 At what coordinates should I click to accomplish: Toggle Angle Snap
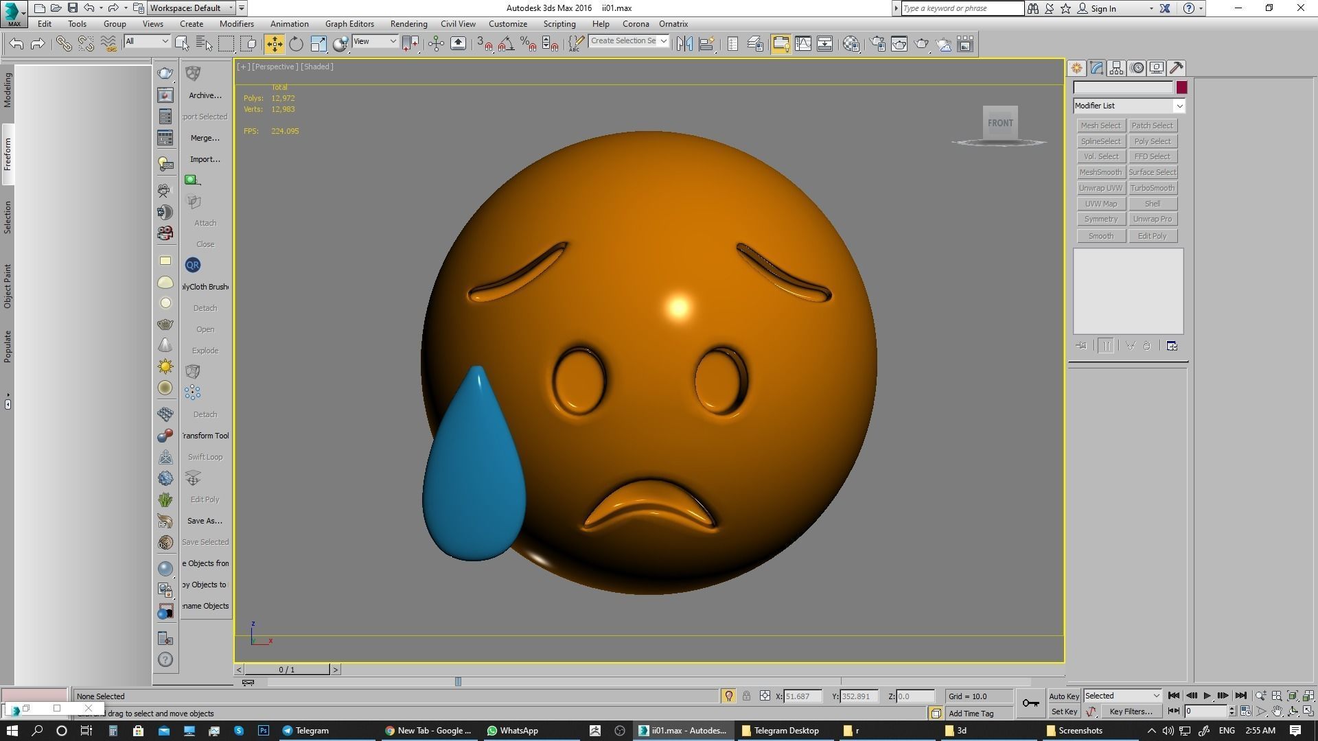[x=507, y=44]
